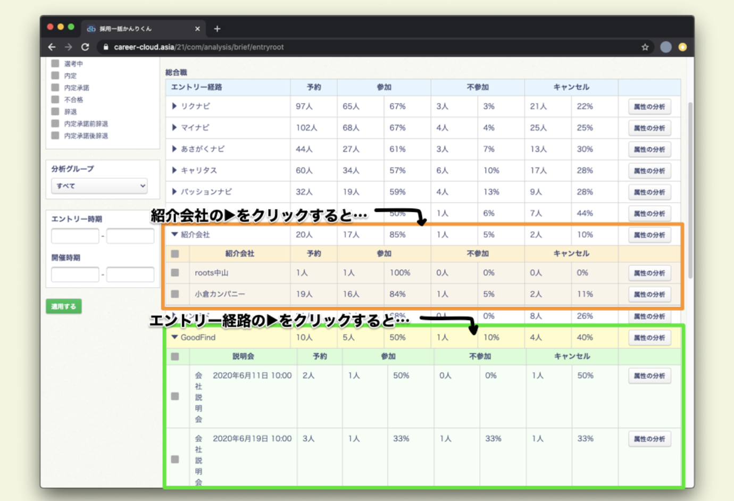This screenshot has height=501, width=734.
Task: Click 属性の分析 button for マイナビ
Action: click(x=649, y=128)
